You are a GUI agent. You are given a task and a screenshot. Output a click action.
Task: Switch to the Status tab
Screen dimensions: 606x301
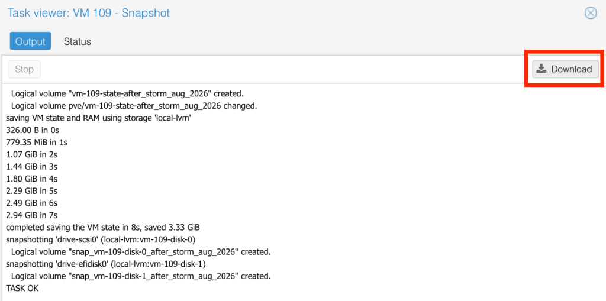78,41
